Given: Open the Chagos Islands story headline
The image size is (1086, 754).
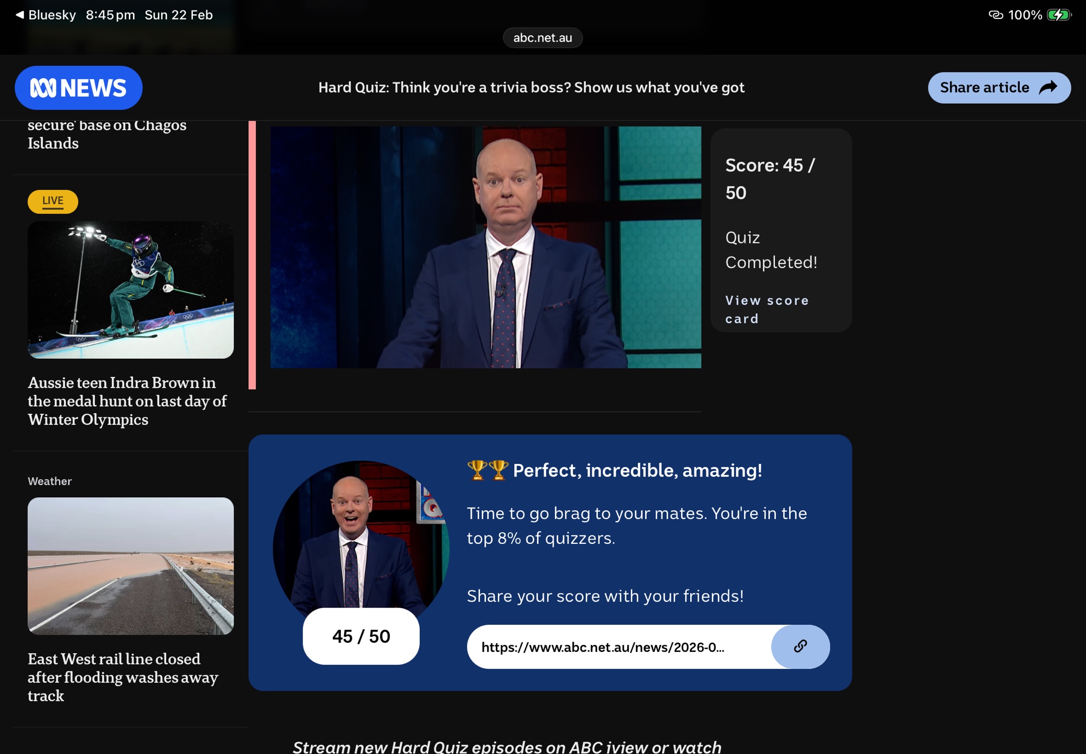Looking at the screenshot, I should click(107, 134).
